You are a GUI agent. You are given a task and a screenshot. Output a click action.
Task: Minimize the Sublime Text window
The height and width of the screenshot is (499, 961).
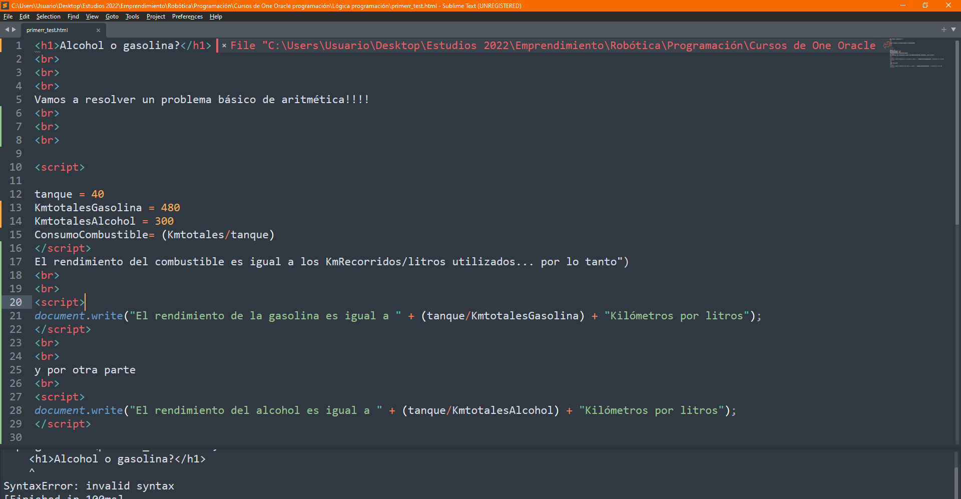[903, 6]
